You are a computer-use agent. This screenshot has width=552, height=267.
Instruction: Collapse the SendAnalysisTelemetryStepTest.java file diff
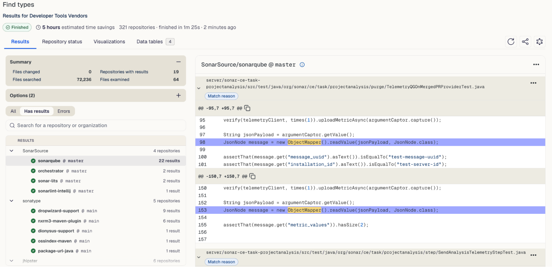point(199,257)
